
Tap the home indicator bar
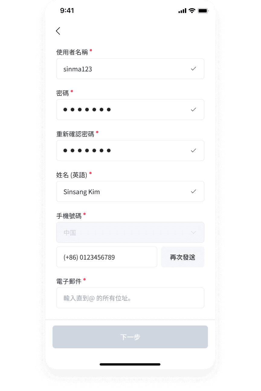(x=130, y=364)
